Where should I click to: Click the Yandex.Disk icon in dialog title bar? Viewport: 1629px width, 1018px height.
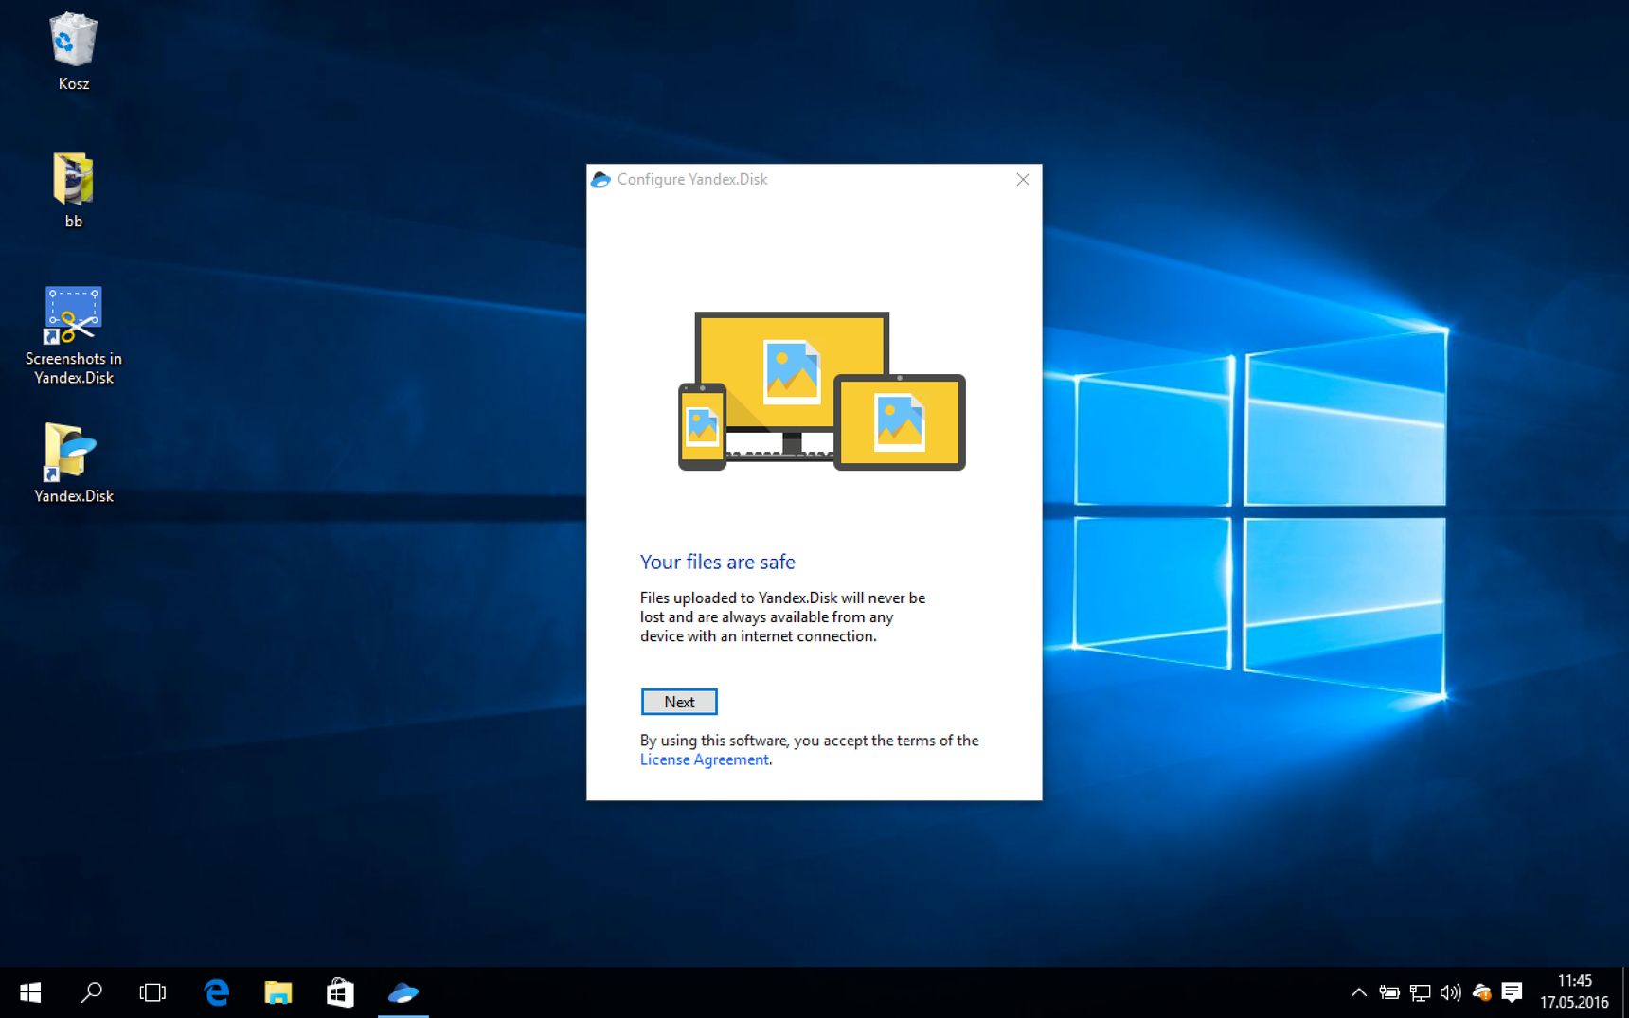(x=600, y=179)
